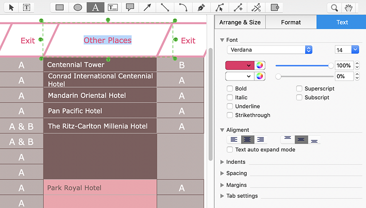Activate the Hand pan tool

[x=349, y=8]
